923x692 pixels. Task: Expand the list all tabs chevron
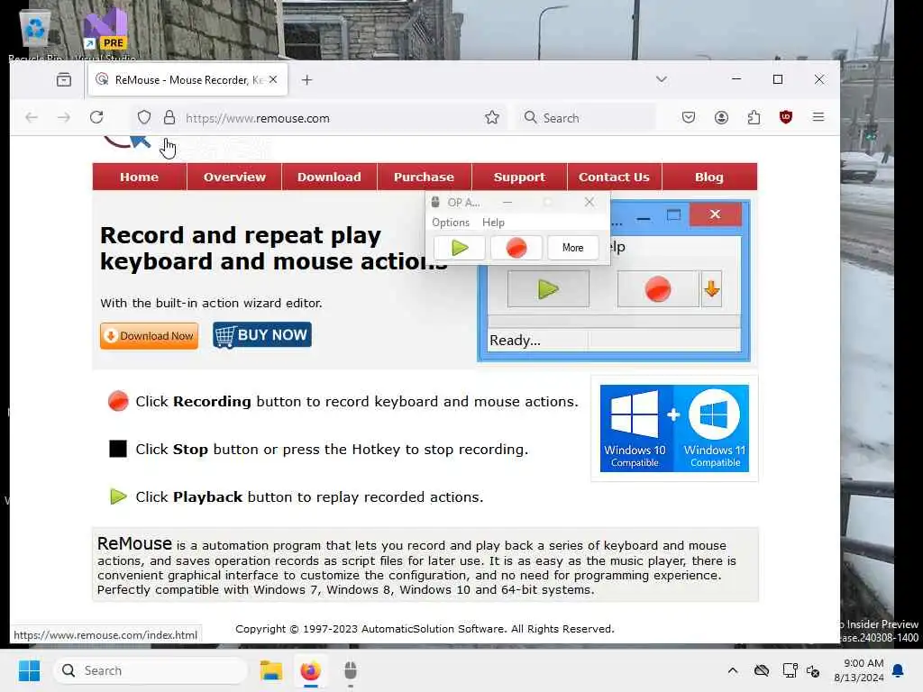coord(662,79)
